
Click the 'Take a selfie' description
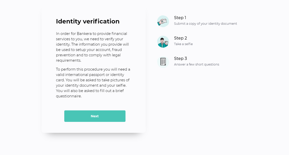coord(183,44)
